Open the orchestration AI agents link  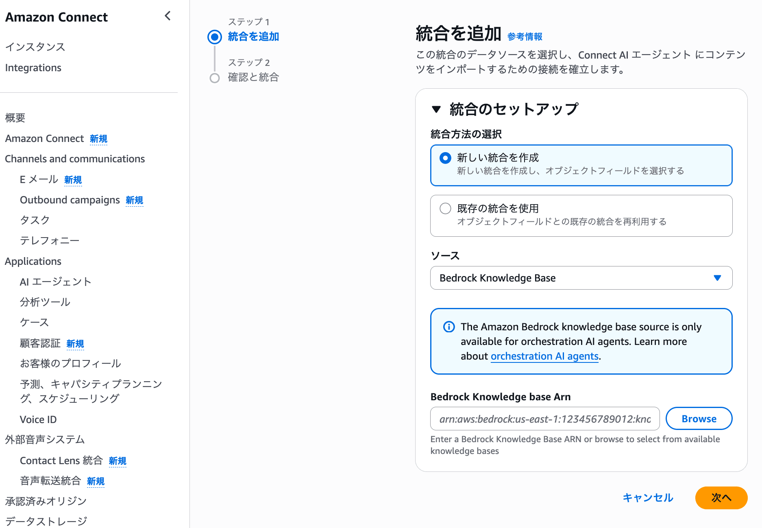(x=544, y=356)
